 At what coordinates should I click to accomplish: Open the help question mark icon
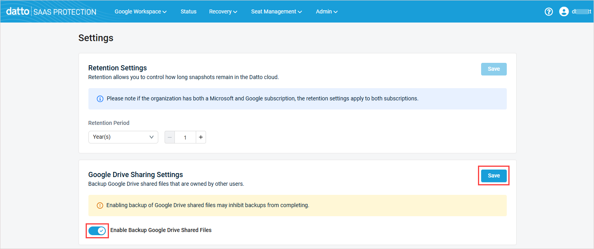click(x=549, y=11)
